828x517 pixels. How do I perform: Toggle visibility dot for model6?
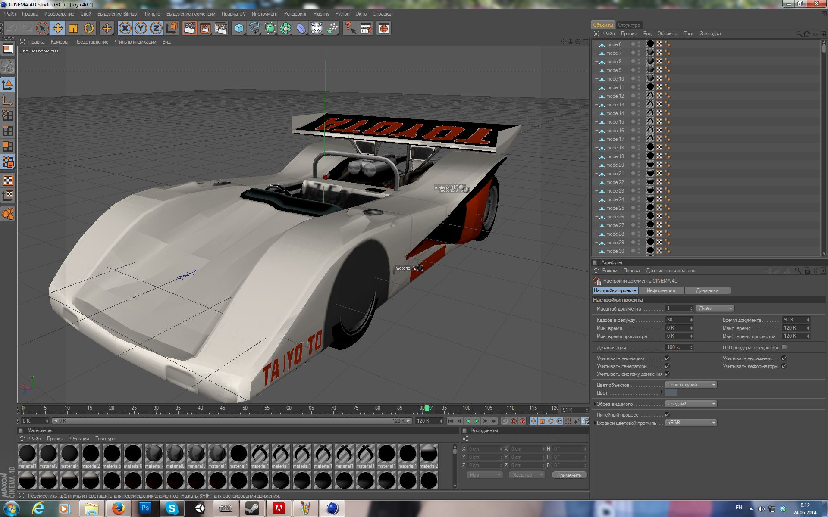(633, 44)
